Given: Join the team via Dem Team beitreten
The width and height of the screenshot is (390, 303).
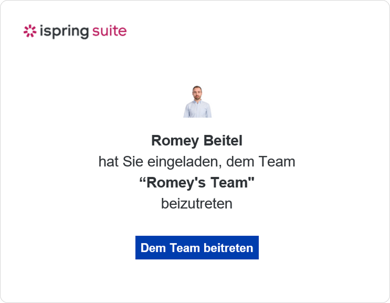Looking at the screenshot, I should pyautogui.click(x=197, y=247).
